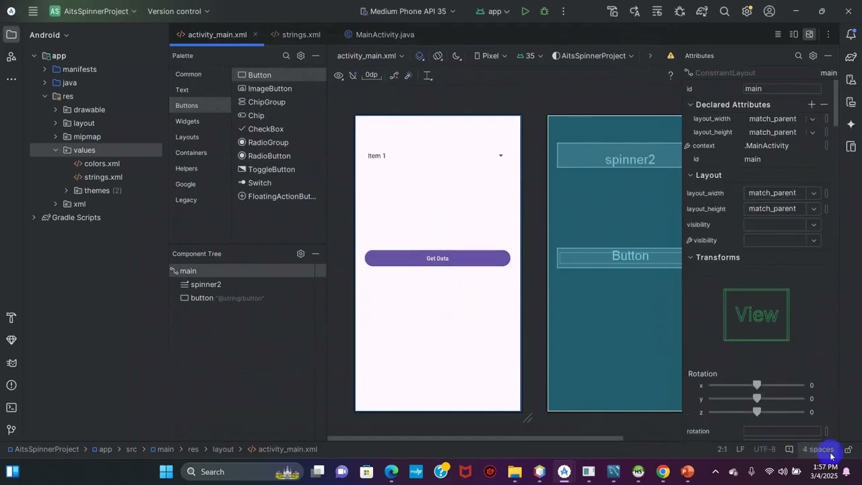
Task: Run the app with the green play icon
Action: click(525, 11)
